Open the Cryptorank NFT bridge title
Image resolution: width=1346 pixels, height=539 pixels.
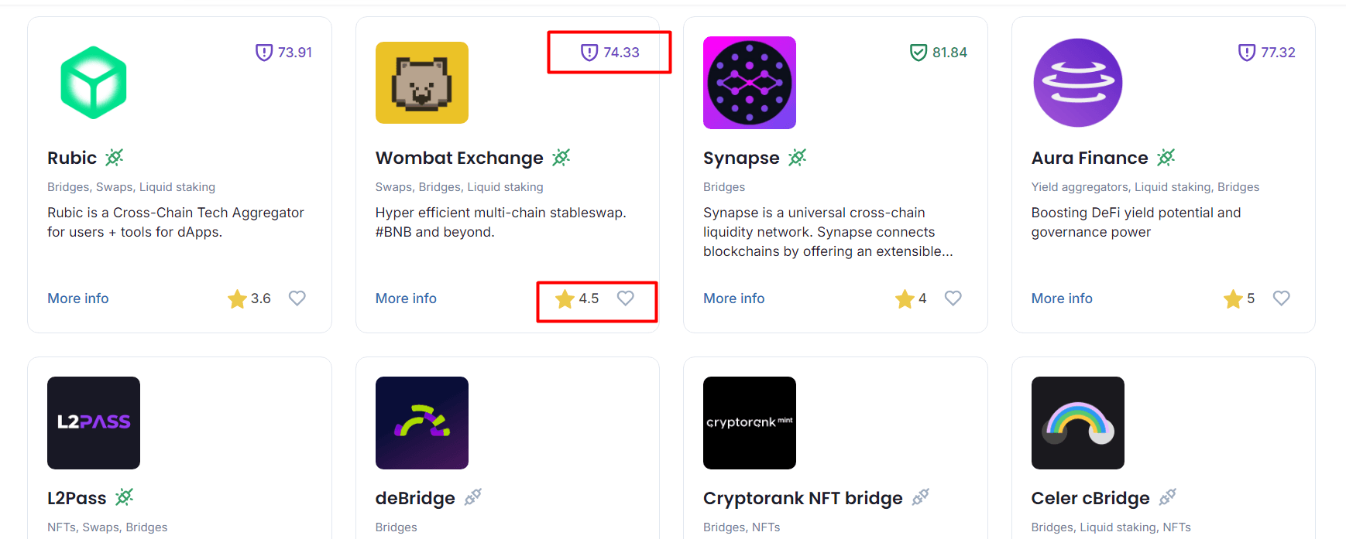[803, 498]
